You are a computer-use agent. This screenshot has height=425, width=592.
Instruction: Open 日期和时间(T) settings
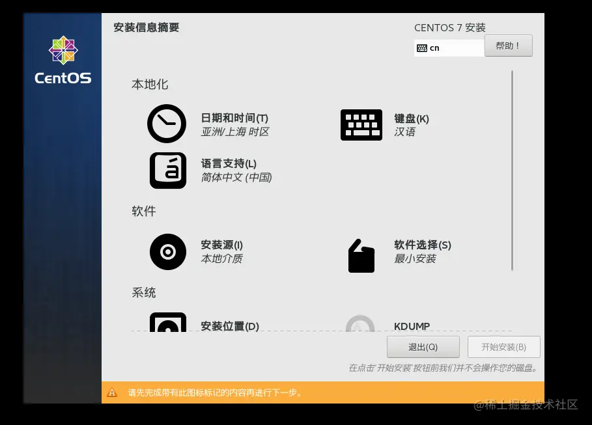click(234, 118)
